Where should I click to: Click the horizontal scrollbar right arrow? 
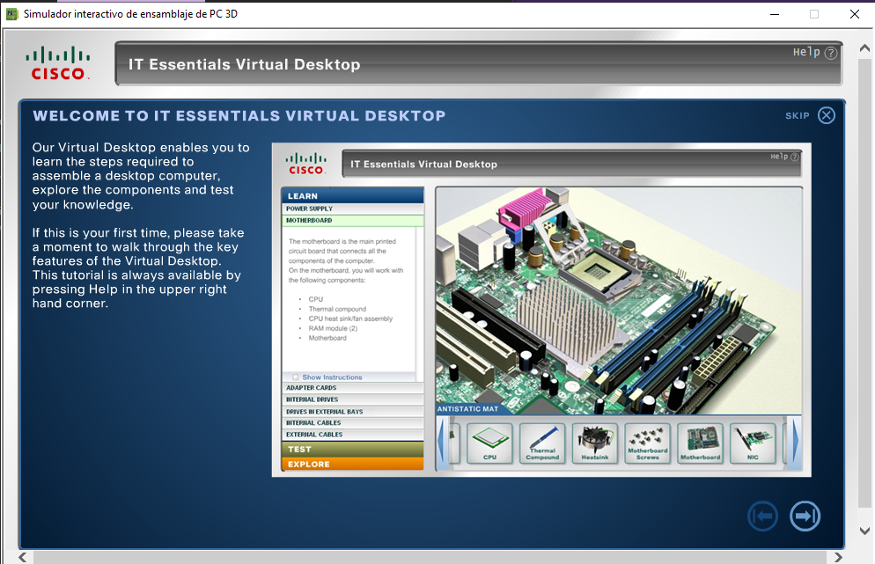838,557
